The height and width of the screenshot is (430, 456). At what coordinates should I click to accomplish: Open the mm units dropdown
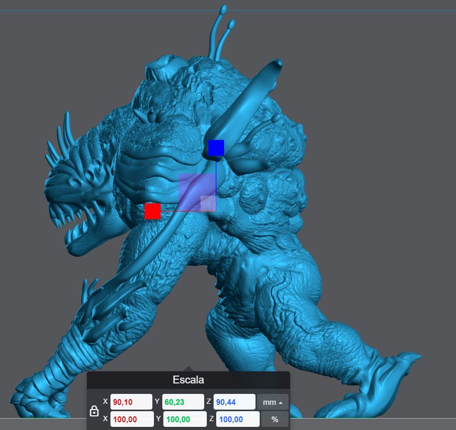(272, 402)
